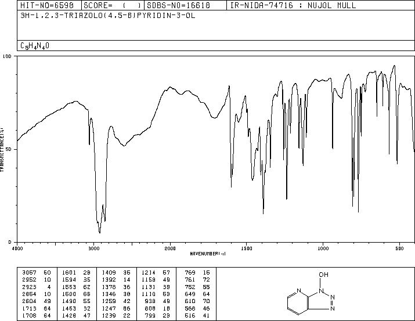Viewport: 415px width, 321px height.
Task: Click the 500 tick label on the wavenumber axis
Action: click(x=399, y=248)
